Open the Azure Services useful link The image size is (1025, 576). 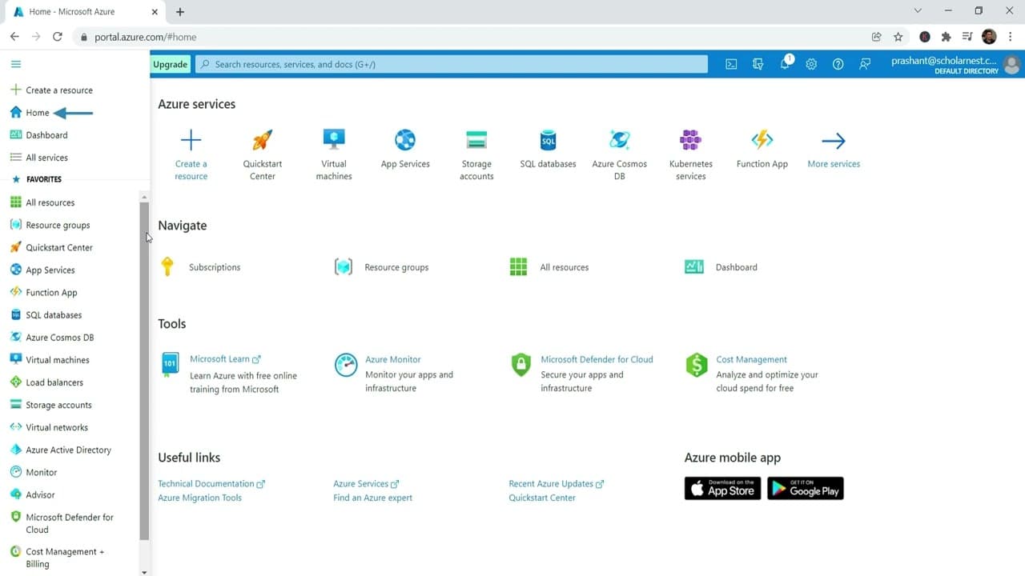tap(366, 484)
